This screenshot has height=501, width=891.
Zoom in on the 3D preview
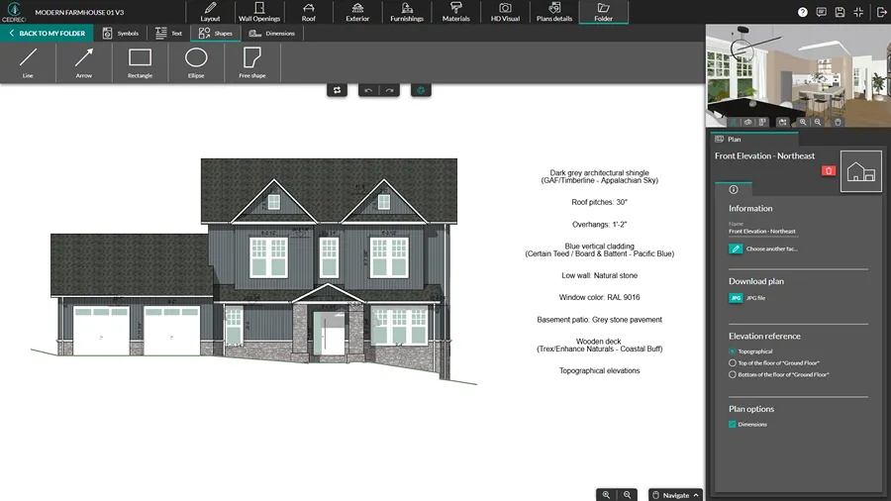pos(802,122)
